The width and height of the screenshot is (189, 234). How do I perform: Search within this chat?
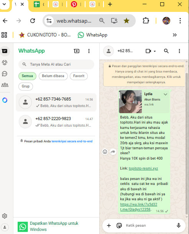coord(166,51)
